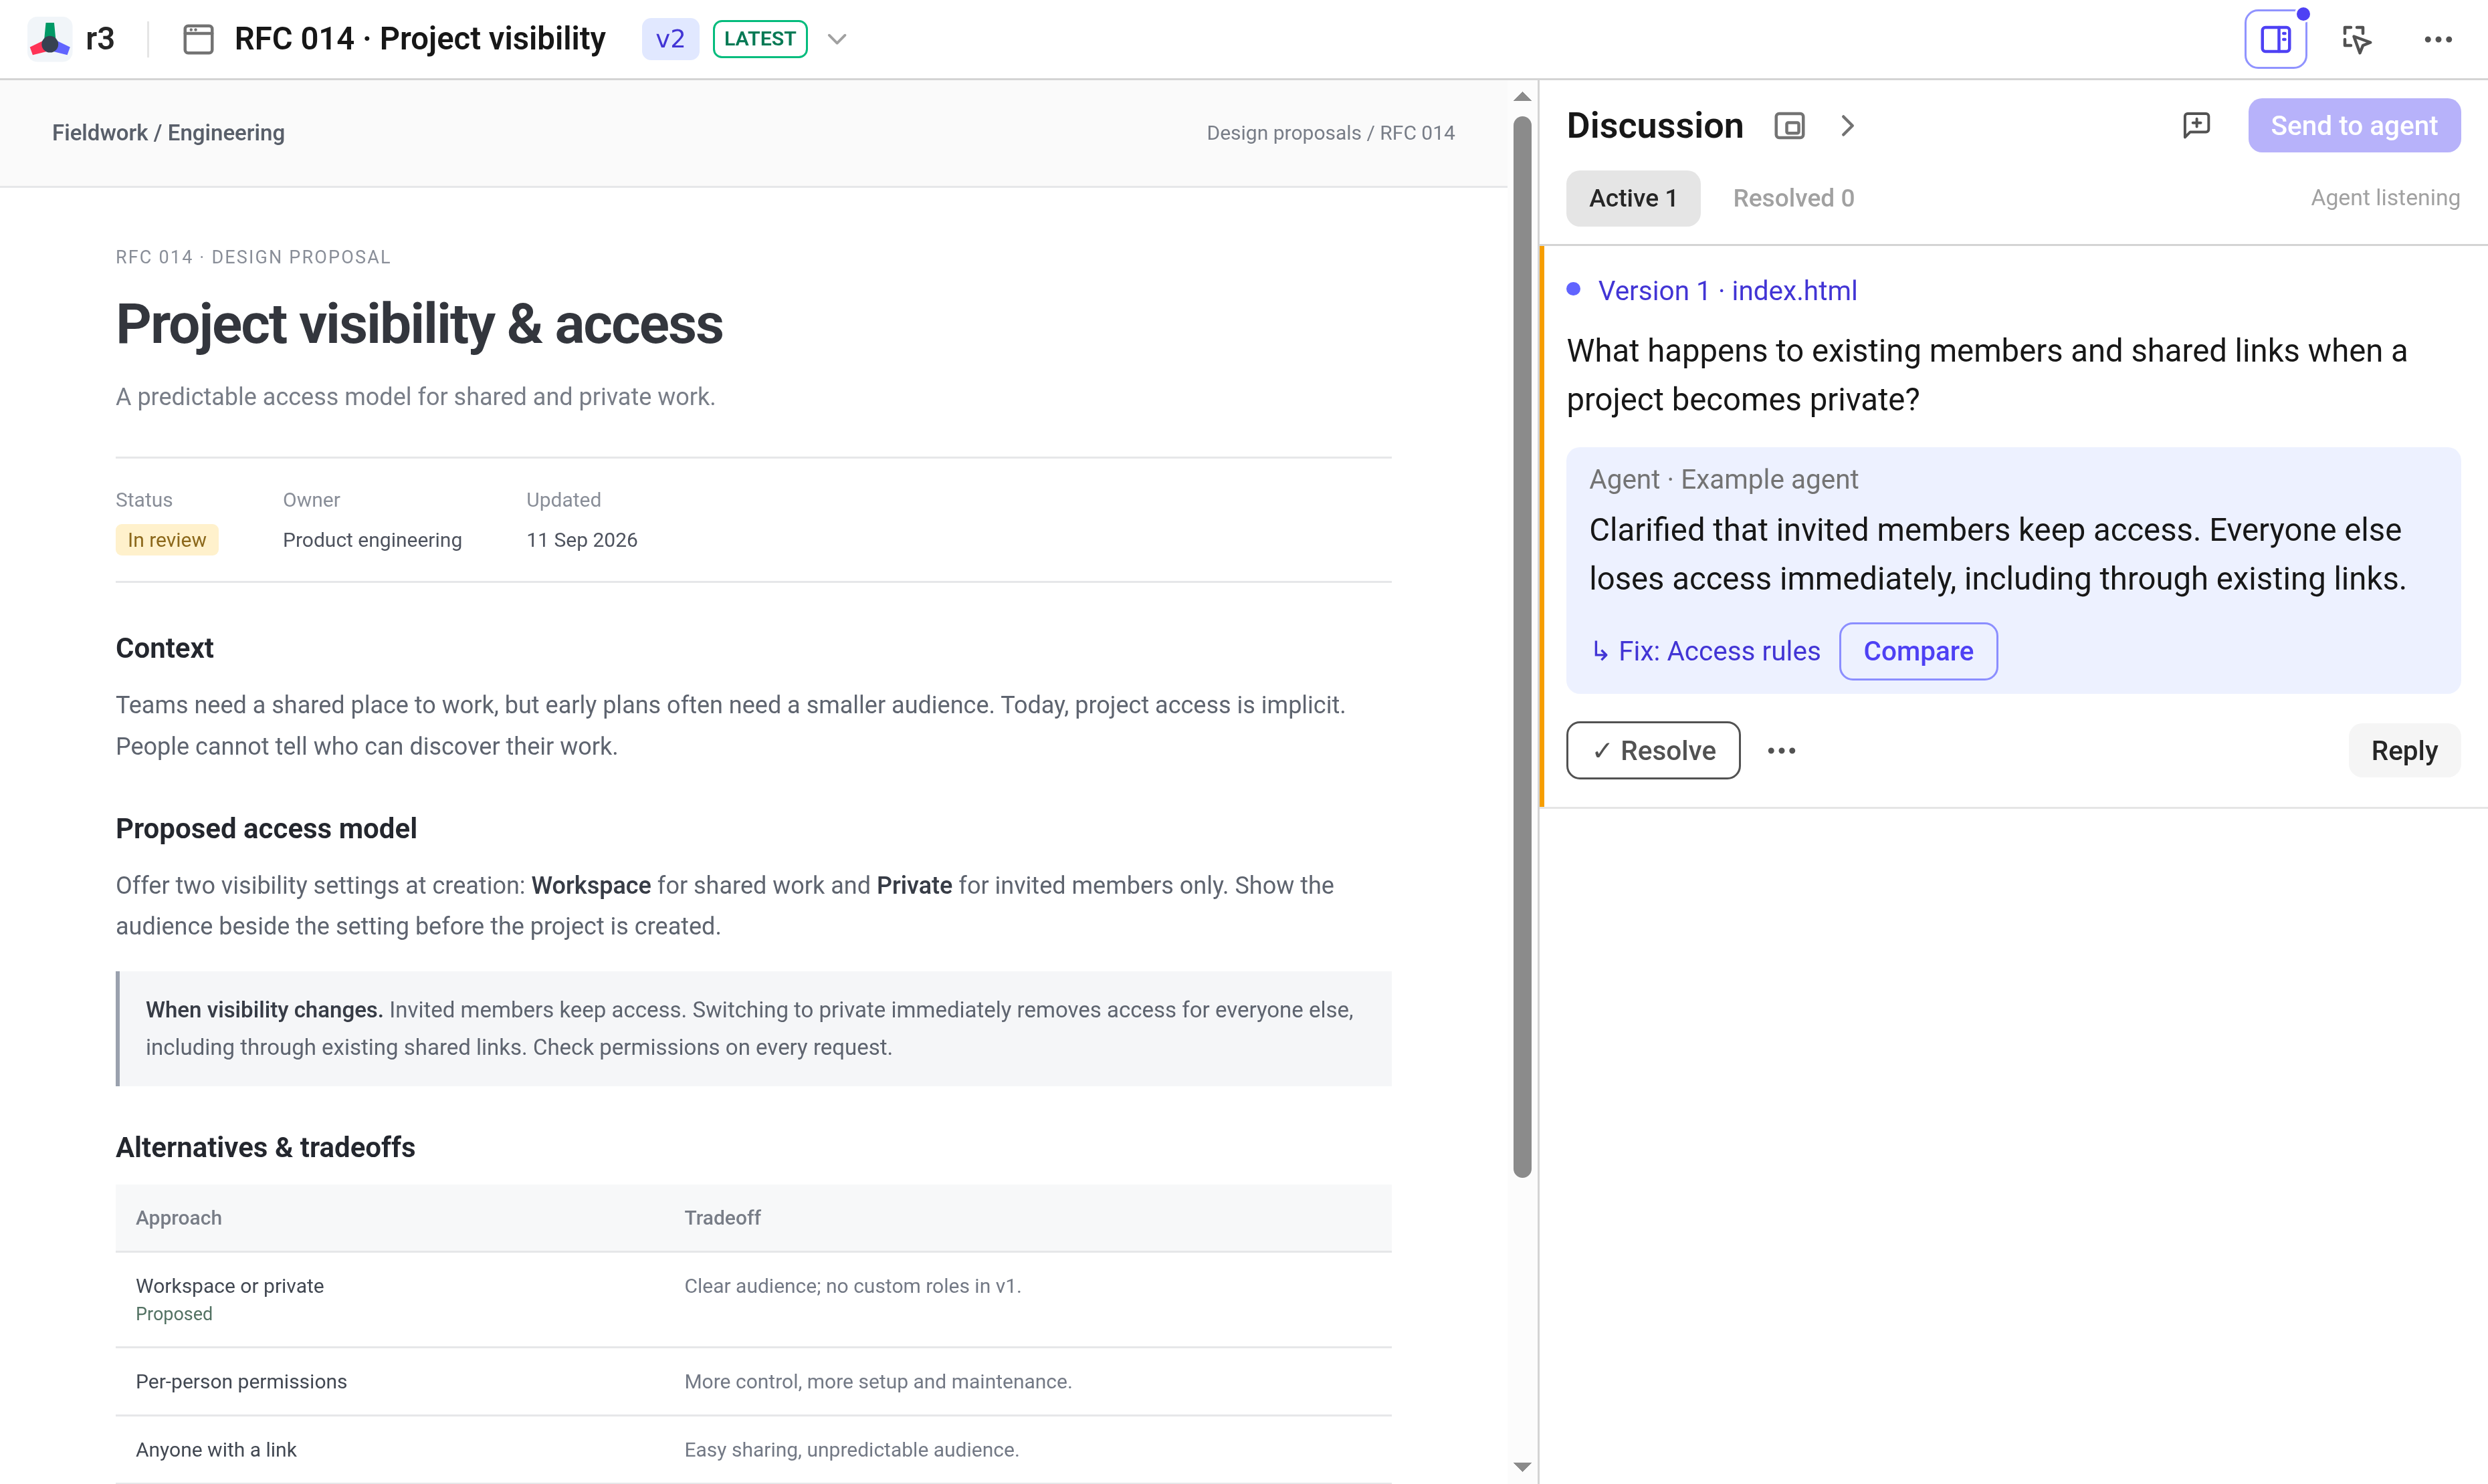2488x1484 pixels.
Task: Click the document window icon beside the RFC title
Action: (x=198, y=39)
